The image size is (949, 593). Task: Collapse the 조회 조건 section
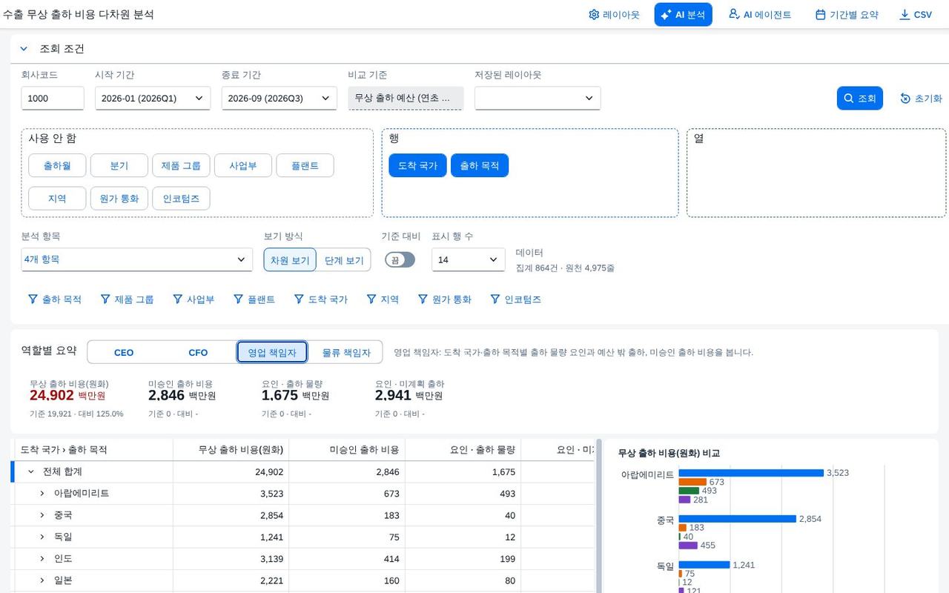24,49
